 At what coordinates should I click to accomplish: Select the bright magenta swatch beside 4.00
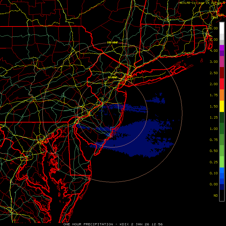(222, 48)
